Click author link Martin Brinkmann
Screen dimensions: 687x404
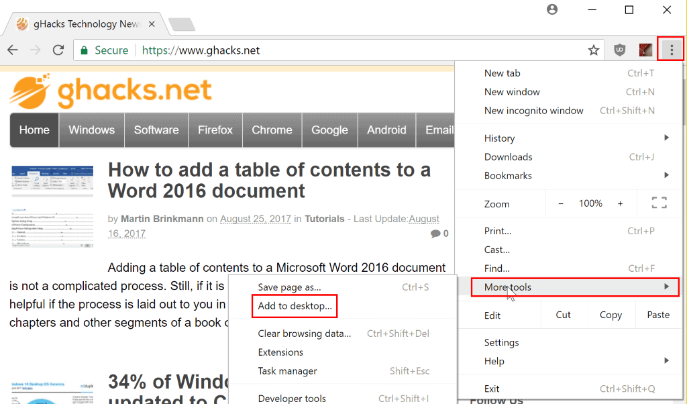point(162,219)
